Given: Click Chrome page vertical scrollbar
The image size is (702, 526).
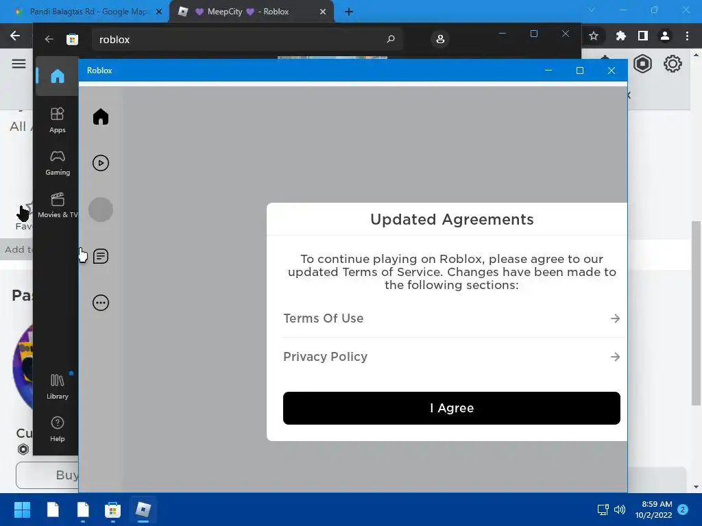Looking at the screenshot, I should tap(696, 313).
